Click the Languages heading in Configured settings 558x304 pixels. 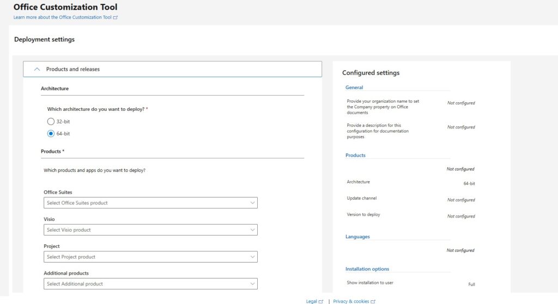point(357,237)
